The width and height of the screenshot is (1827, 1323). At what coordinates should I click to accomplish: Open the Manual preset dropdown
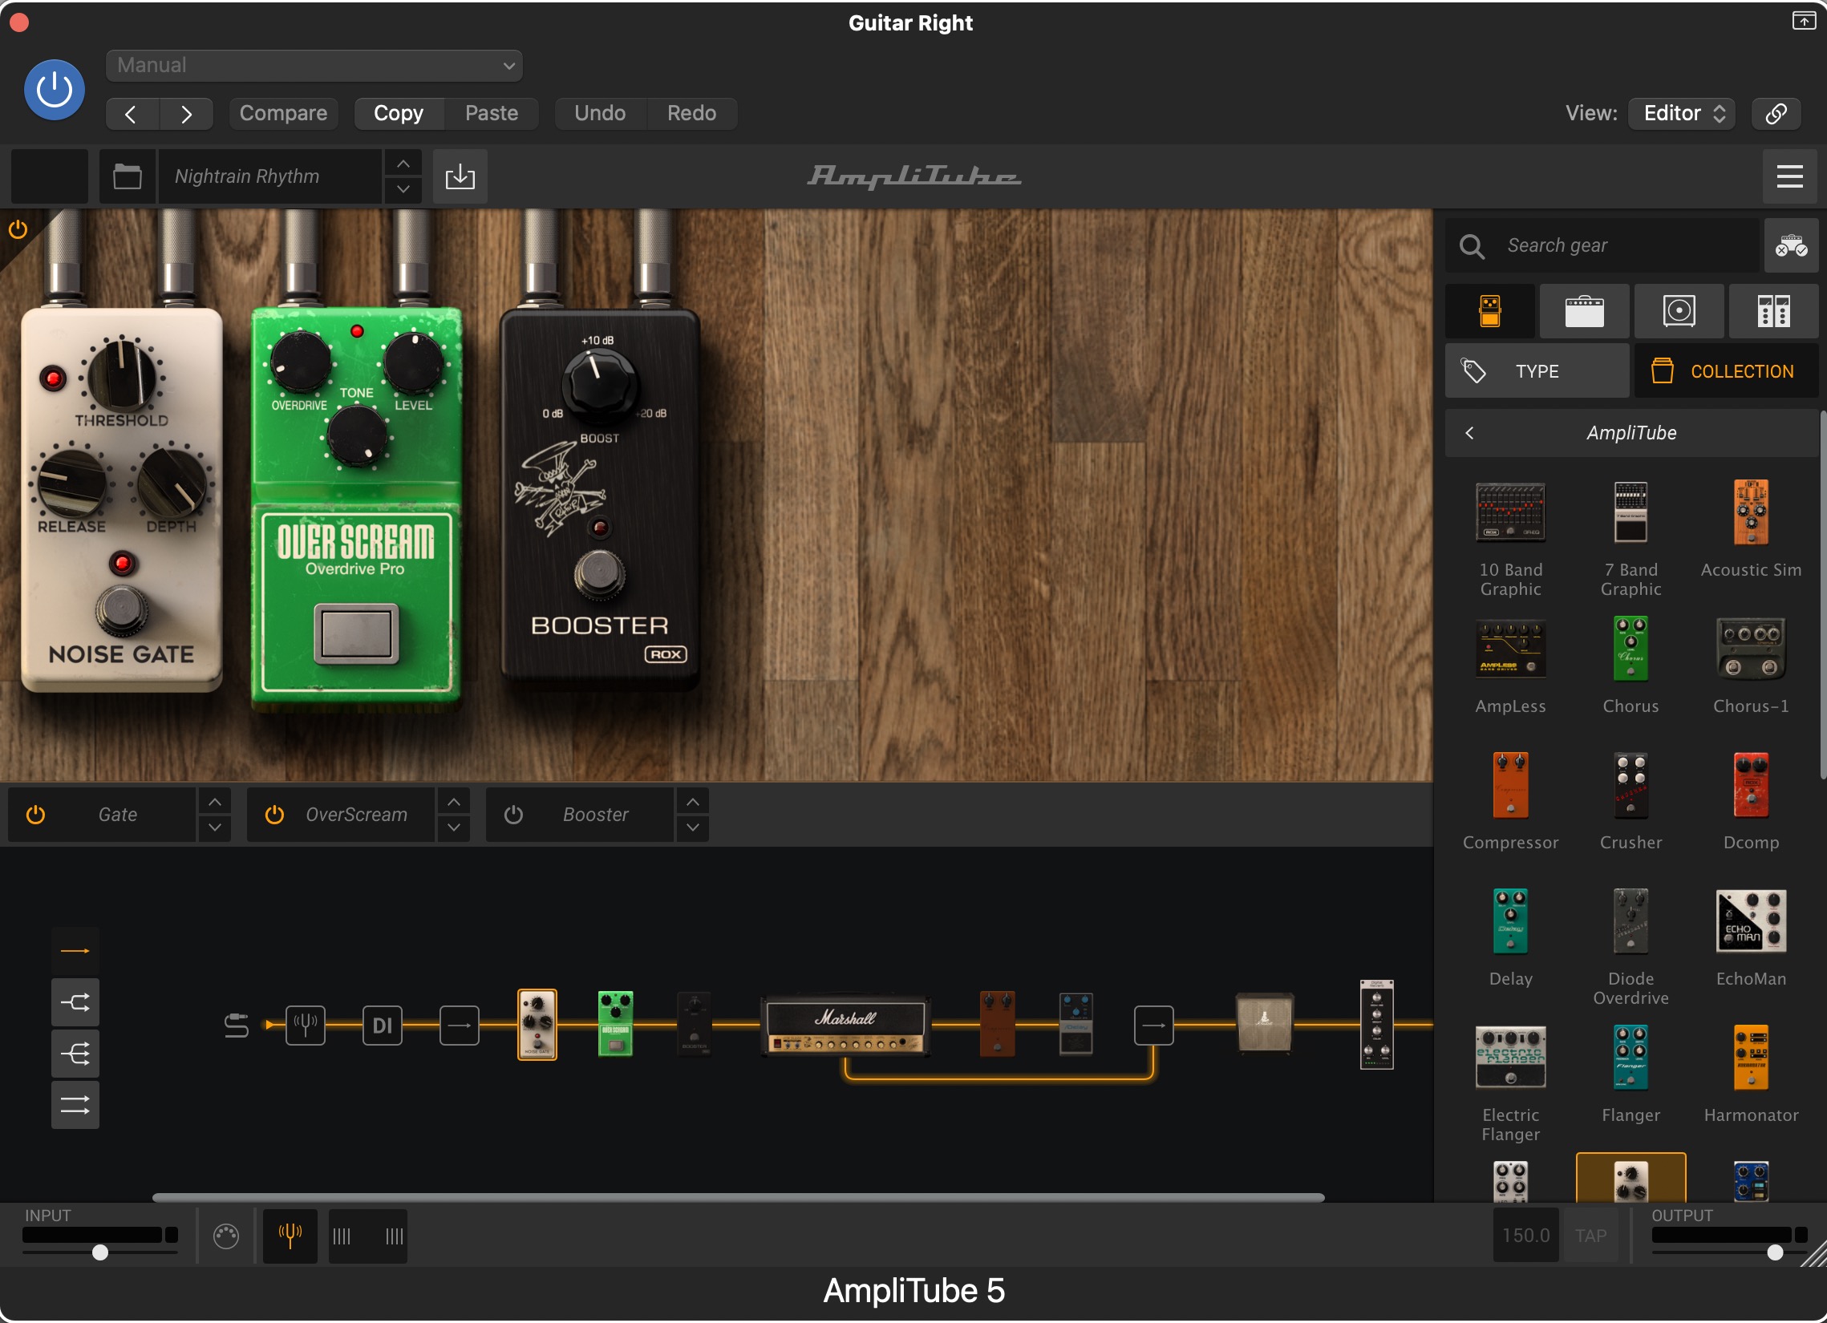click(314, 65)
